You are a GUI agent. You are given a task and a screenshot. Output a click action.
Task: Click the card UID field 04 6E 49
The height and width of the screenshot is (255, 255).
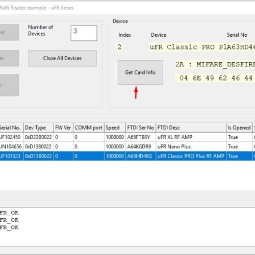[x=215, y=78]
